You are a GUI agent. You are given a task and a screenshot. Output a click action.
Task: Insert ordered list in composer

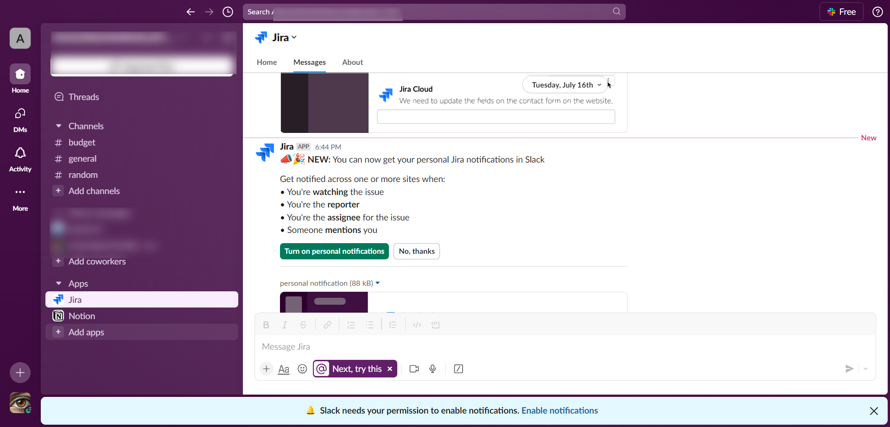pos(351,325)
